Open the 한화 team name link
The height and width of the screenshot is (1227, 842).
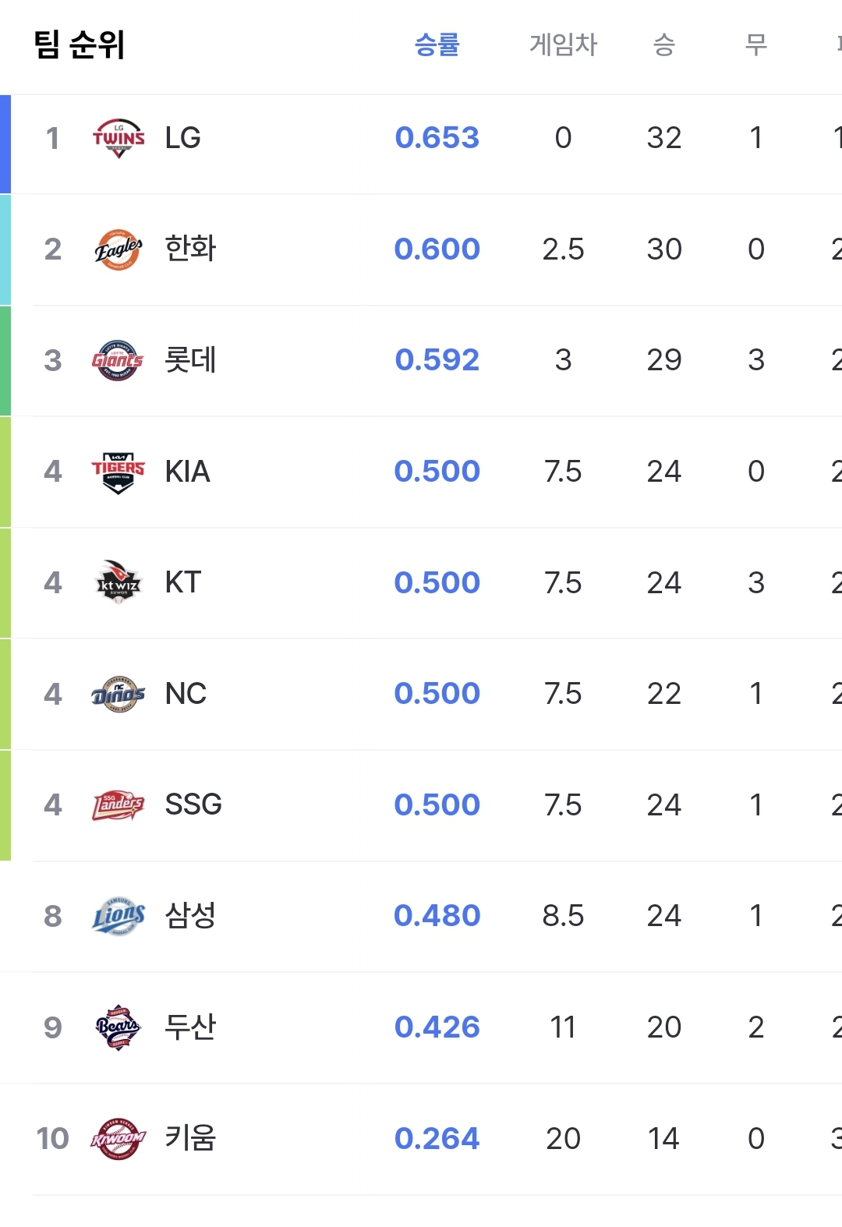coord(190,249)
